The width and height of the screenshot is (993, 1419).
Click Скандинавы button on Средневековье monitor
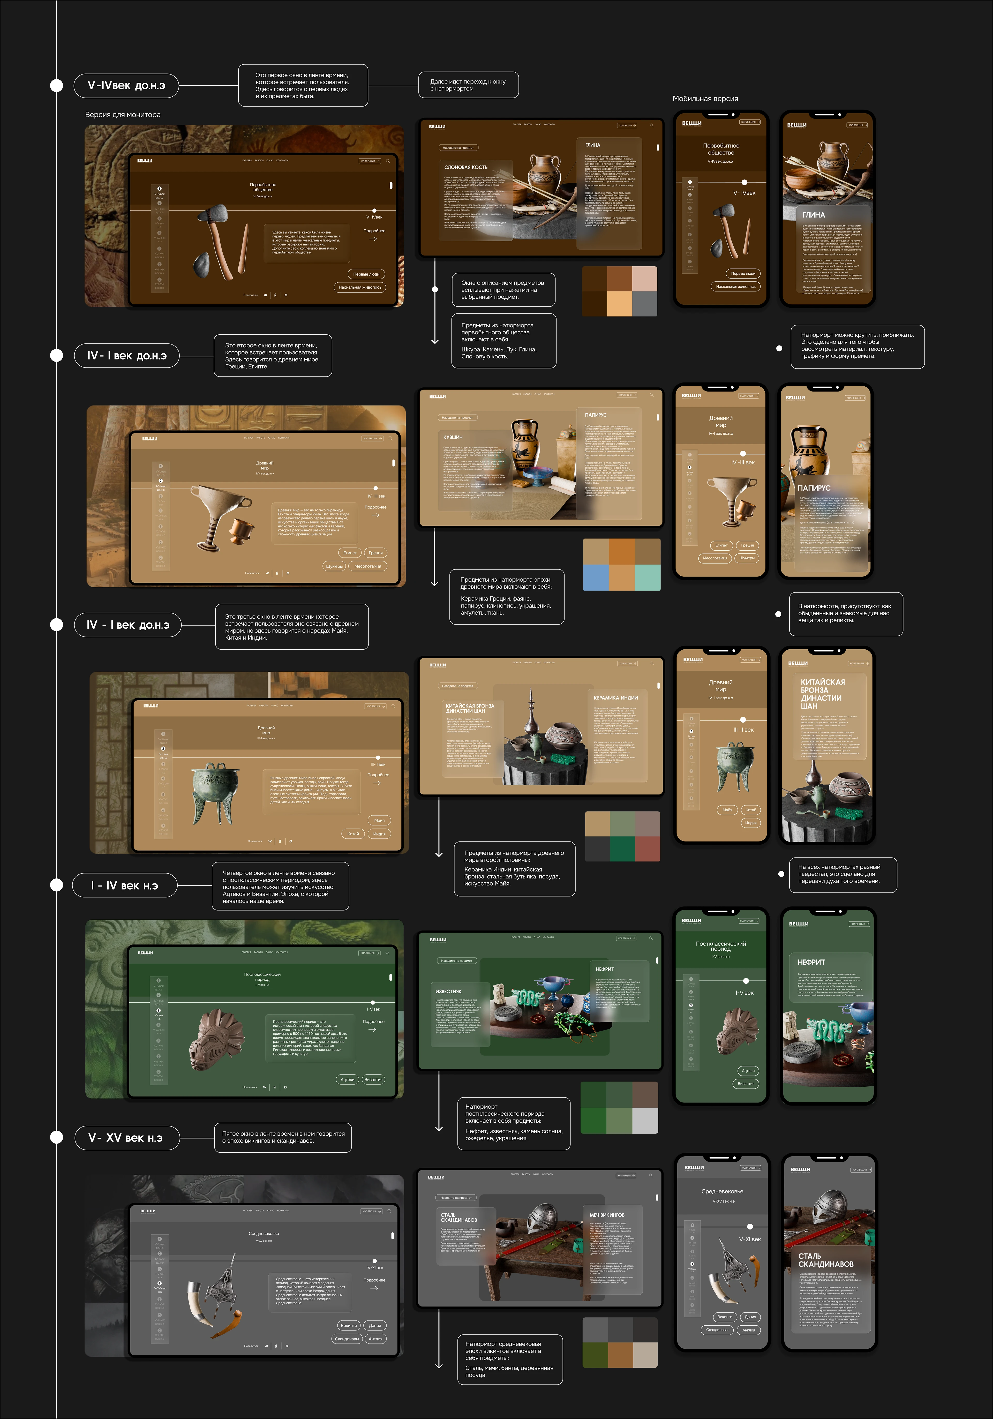pos(347,1339)
